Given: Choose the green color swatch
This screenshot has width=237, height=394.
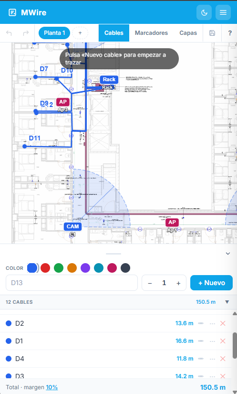Looking at the screenshot, I should pos(59,268).
